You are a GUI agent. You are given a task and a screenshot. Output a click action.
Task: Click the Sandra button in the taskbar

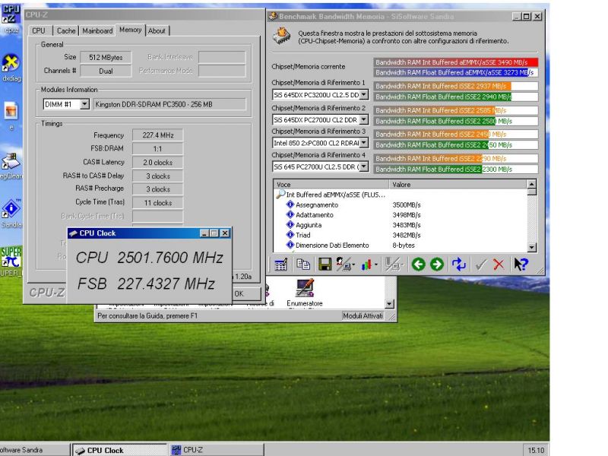35,450
